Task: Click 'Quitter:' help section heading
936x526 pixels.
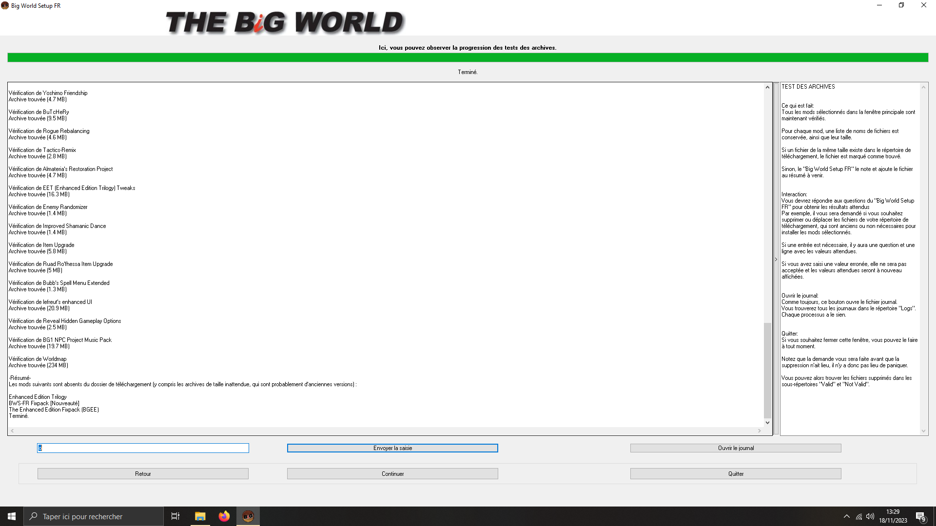Action: coord(790,334)
